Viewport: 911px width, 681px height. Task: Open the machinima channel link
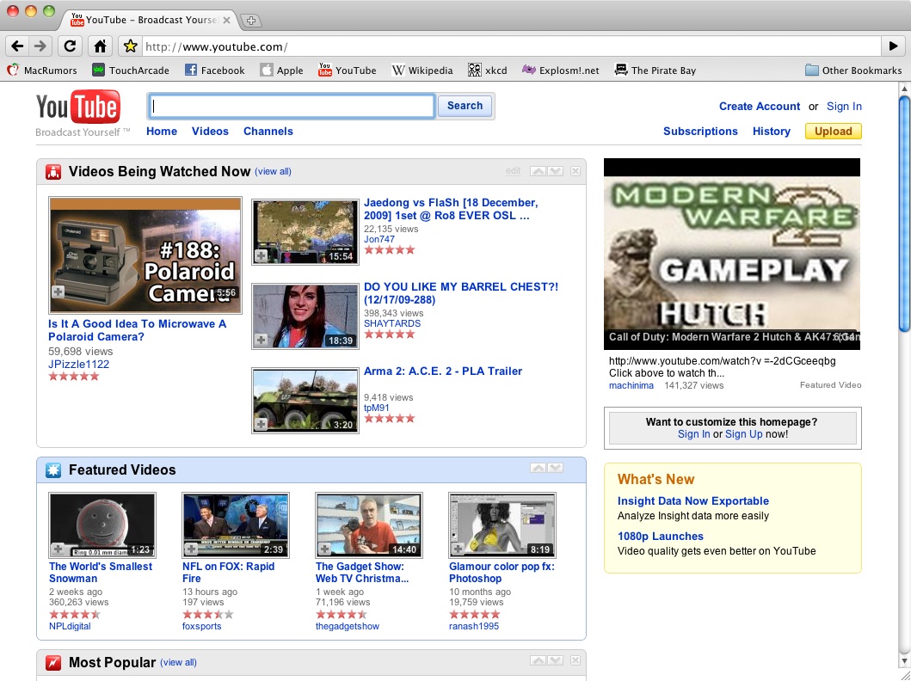pos(631,385)
